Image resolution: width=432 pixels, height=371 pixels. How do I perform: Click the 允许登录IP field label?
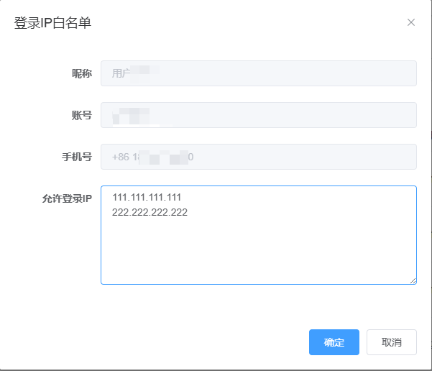point(68,198)
